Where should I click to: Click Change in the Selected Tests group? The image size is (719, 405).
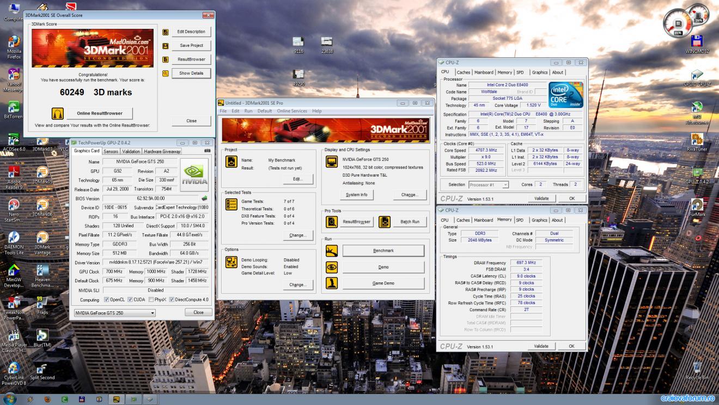click(x=297, y=235)
